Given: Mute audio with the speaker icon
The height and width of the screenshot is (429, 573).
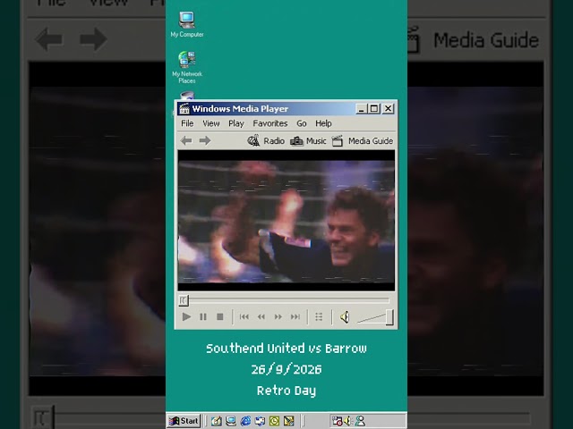Looking at the screenshot, I should (345, 317).
